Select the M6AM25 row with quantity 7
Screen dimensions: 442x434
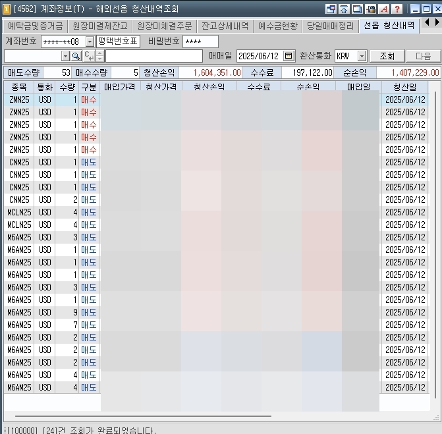[x=216, y=325]
